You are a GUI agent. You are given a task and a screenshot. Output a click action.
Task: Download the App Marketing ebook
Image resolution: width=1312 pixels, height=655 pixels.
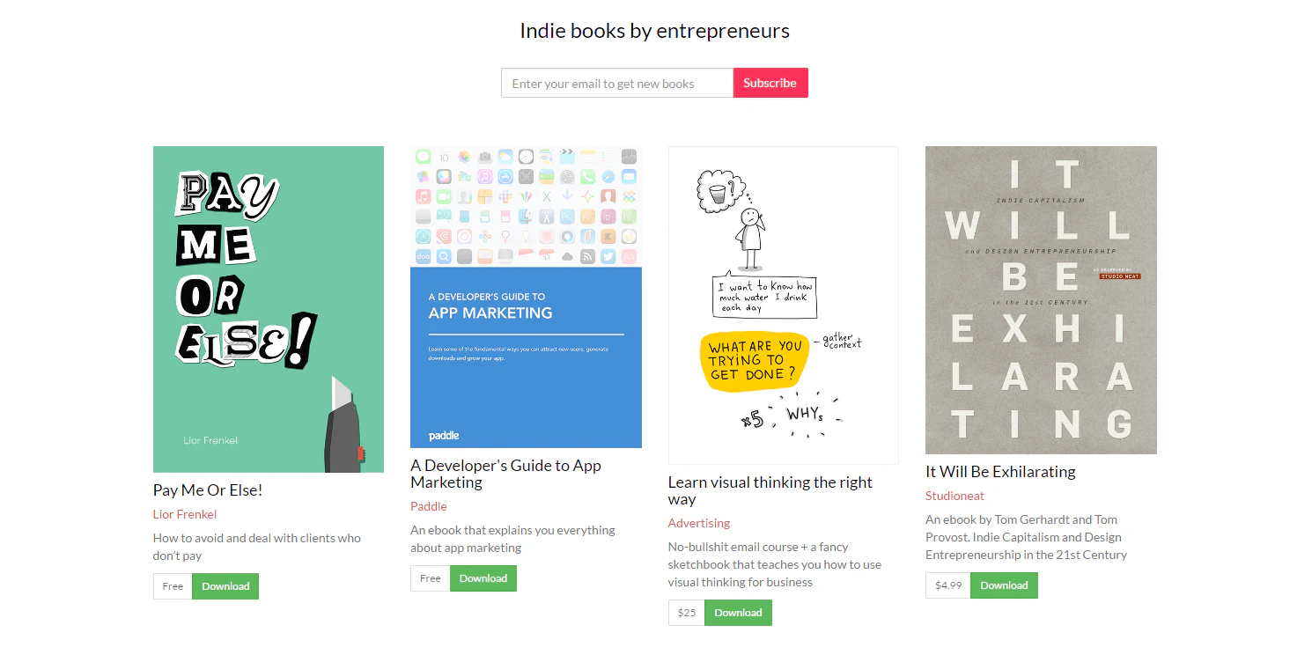click(483, 578)
